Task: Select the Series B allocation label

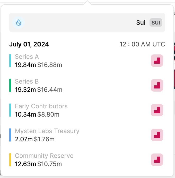Action: tap(27, 82)
